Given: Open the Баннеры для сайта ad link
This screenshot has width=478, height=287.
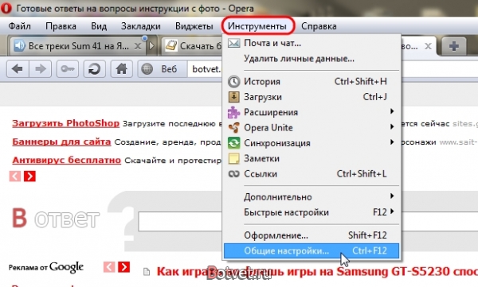Looking at the screenshot, I should (61, 142).
